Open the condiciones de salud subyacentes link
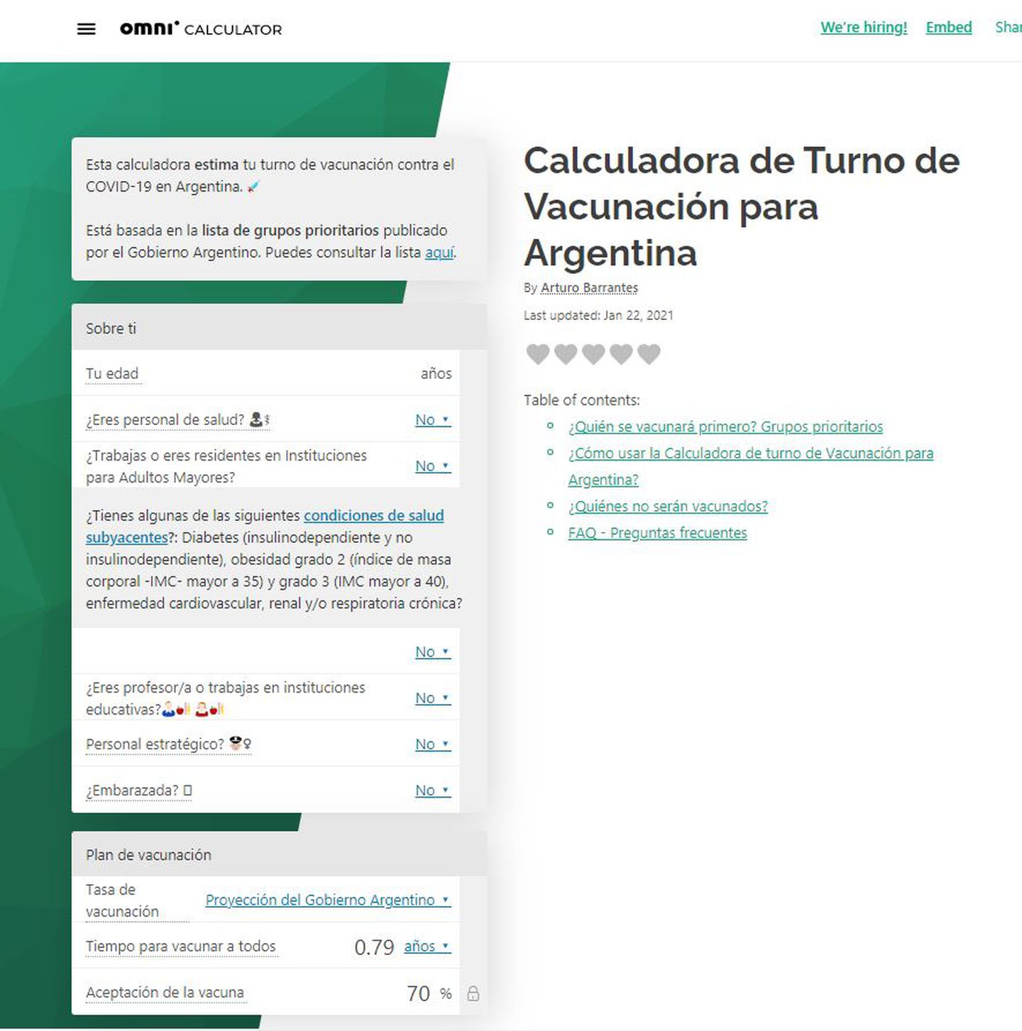 (373, 515)
